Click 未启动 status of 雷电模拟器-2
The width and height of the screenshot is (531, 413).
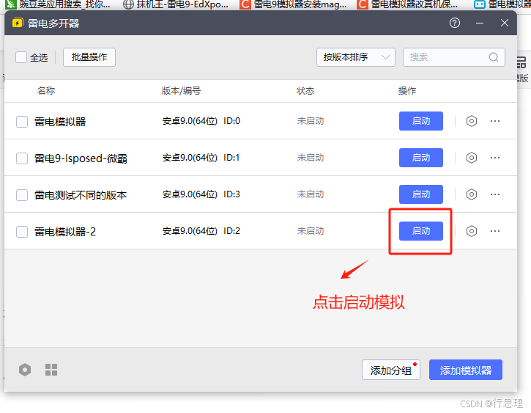311,231
